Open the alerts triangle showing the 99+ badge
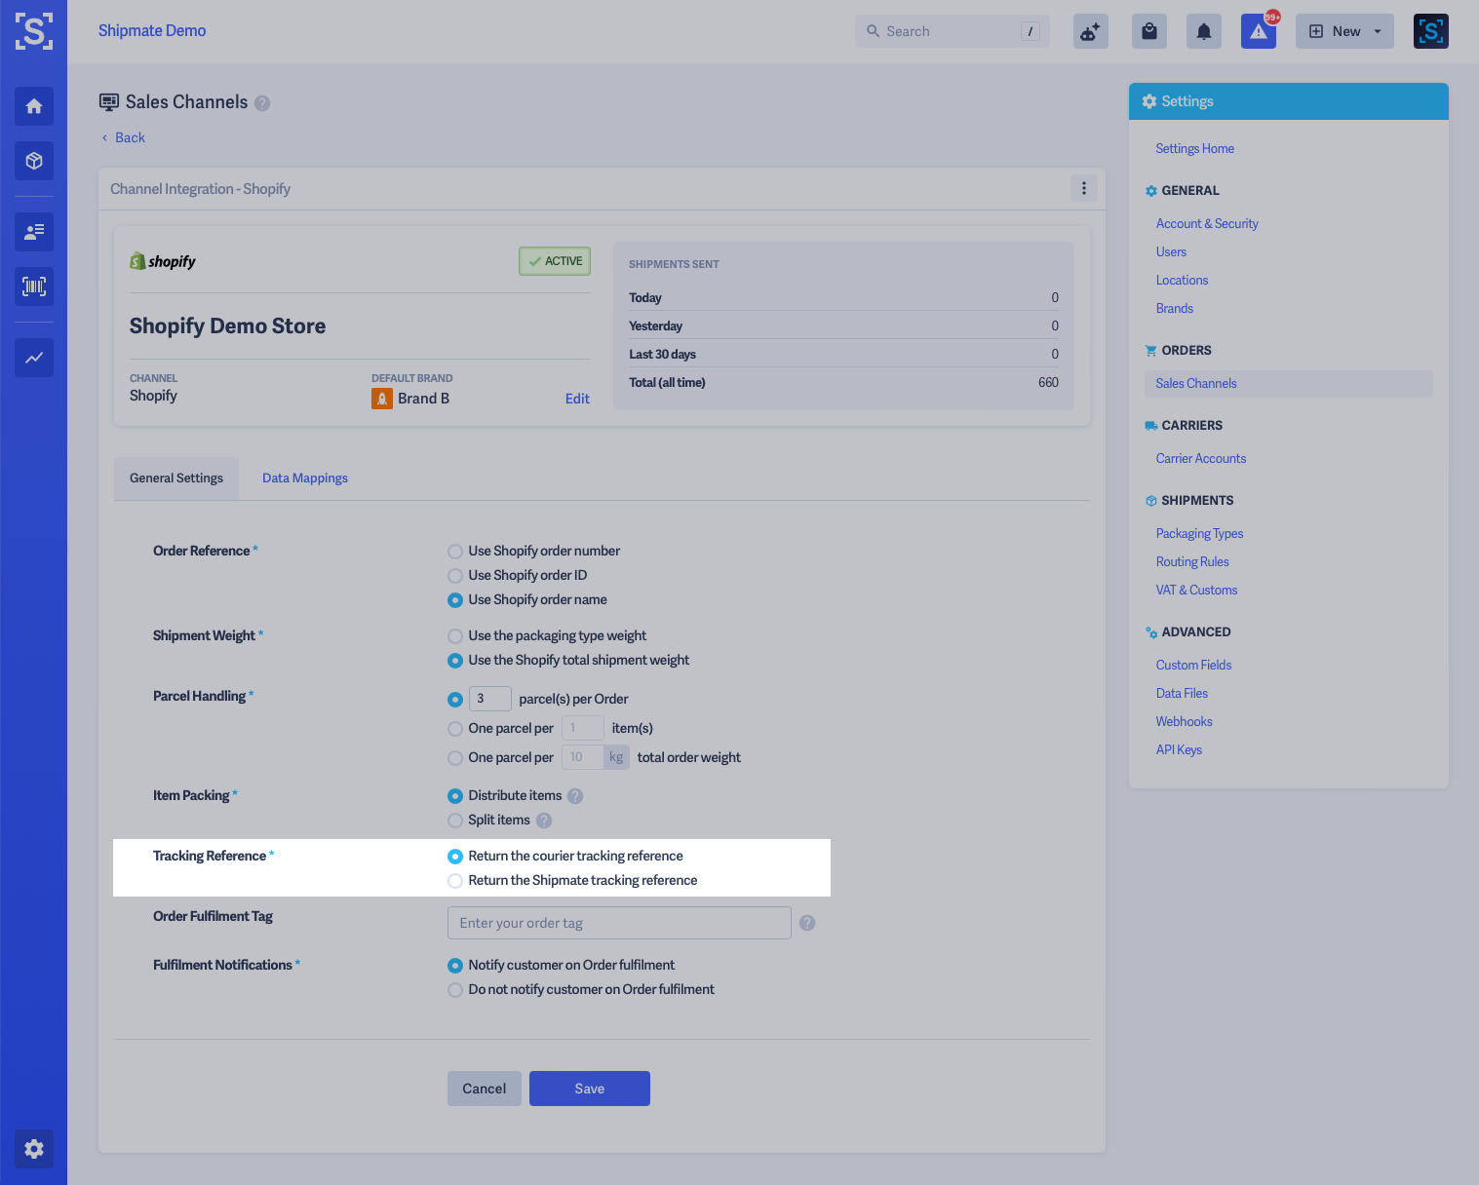The image size is (1479, 1185). [1258, 30]
